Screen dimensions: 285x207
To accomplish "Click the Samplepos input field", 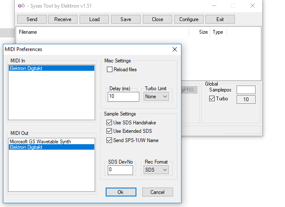I will (246, 90).
